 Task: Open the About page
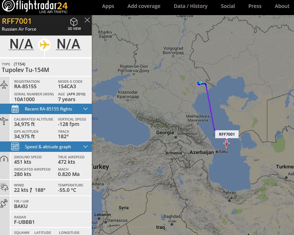[282, 6]
